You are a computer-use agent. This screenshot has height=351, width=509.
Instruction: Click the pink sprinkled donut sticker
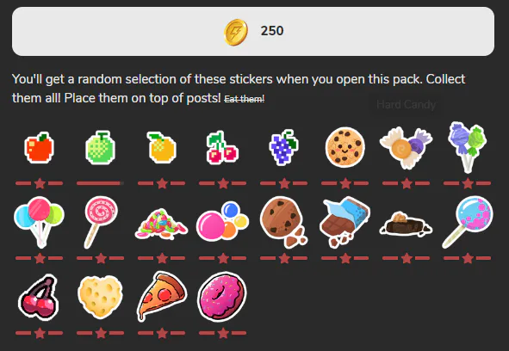(222, 297)
